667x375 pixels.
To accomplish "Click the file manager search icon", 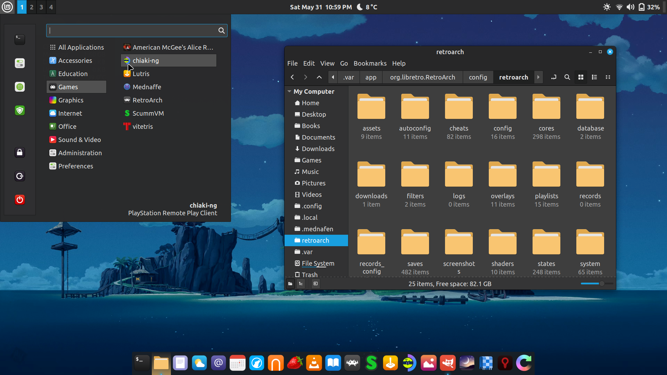I will pos(567,77).
